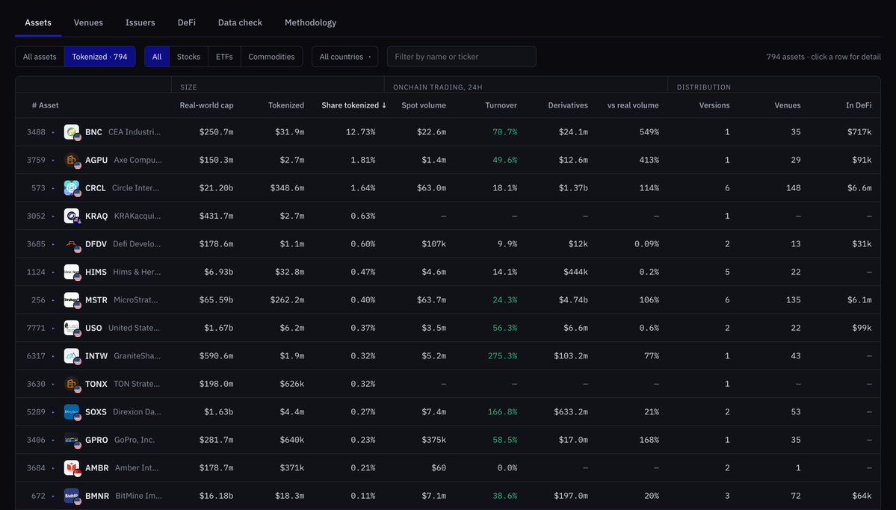The width and height of the screenshot is (896, 510).
Task: Click the SOXS Direxion logo icon
Action: (x=72, y=411)
